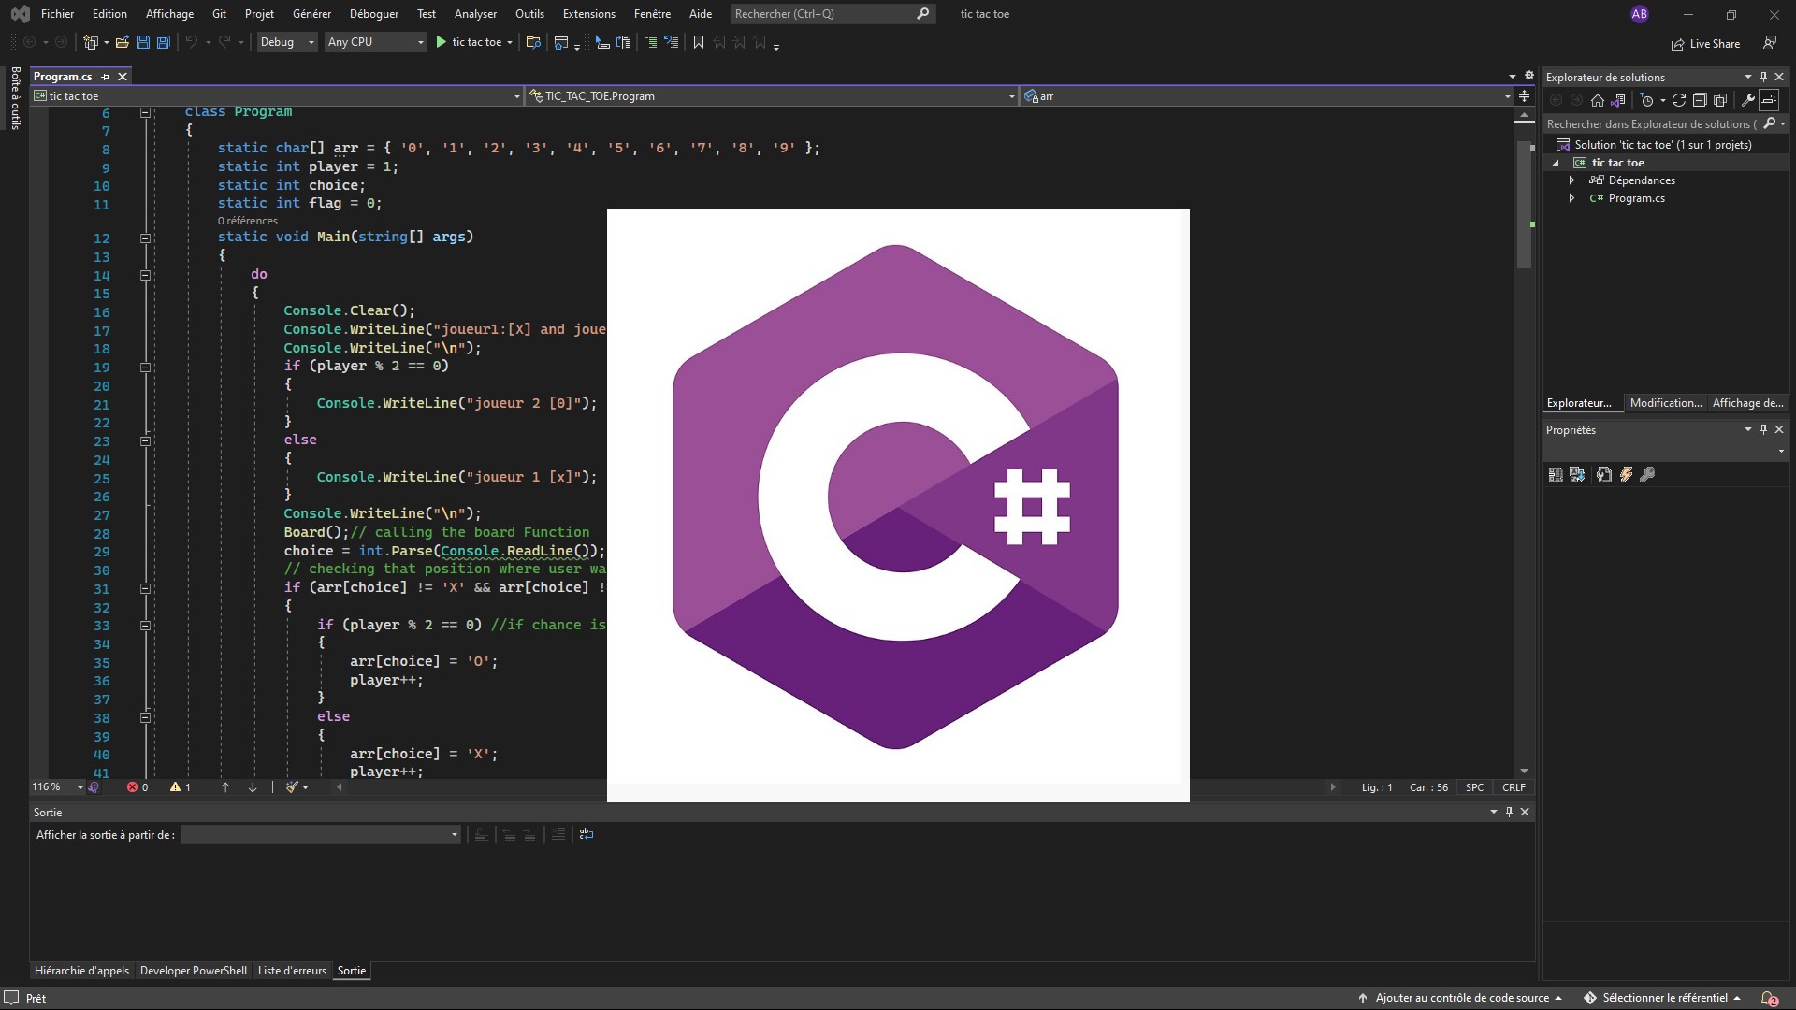Image resolution: width=1796 pixels, height=1010 pixels.
Task: Click the comment selected lines icon
Action: [x=652, y=42]
